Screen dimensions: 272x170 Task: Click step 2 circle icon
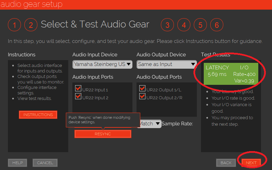click(31, 25)
